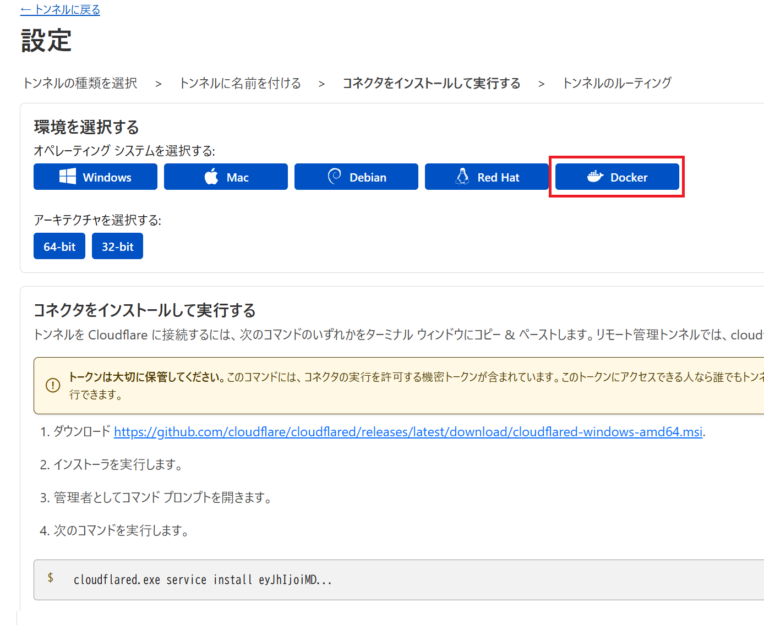This screenshot has width=764, height=625.
Task: Click the 環境を選択する heading
Action: click(x=86, y=127)
